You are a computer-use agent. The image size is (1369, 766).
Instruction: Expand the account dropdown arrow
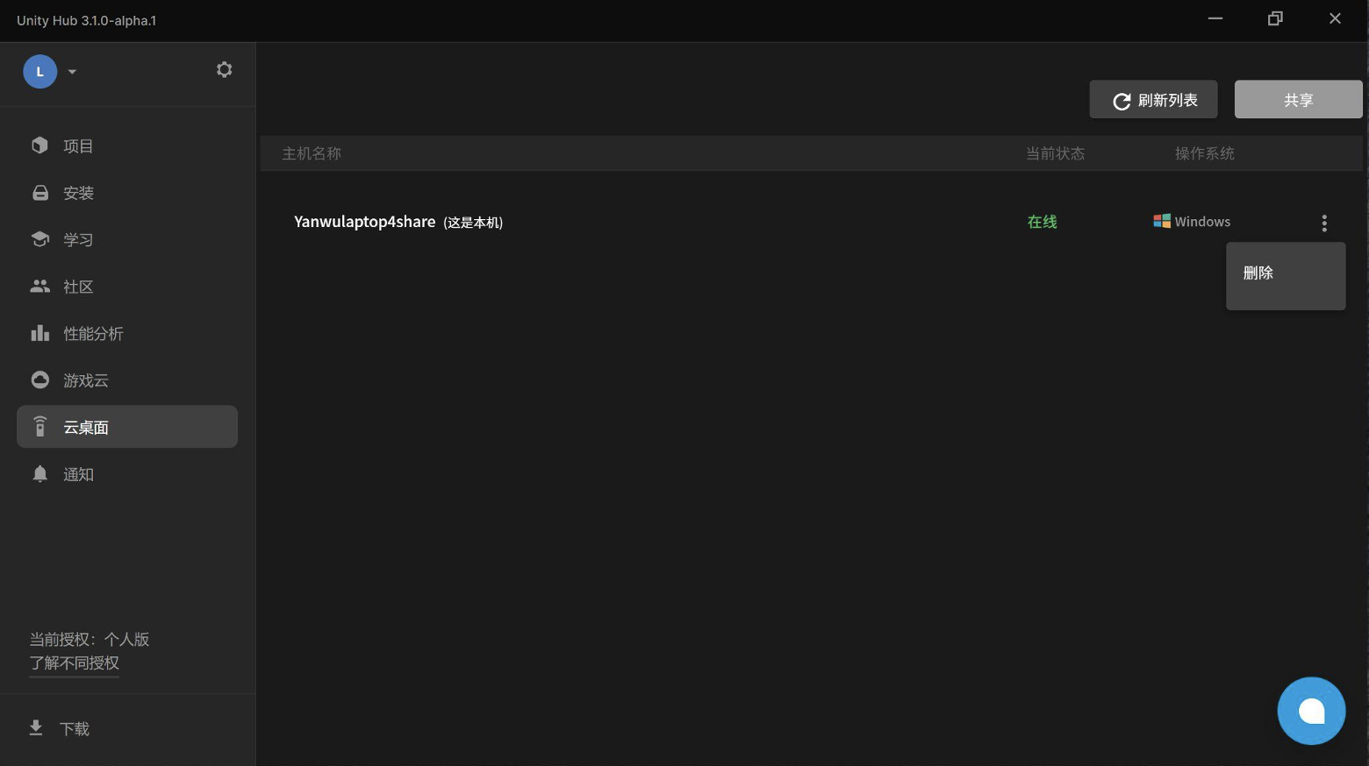(x=72, y=72)
